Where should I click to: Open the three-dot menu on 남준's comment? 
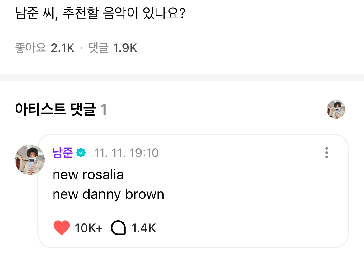[x=327, y=153]
